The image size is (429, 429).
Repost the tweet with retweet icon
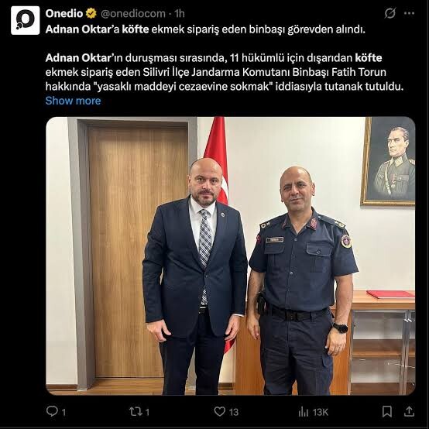pyautogui.click(x=139, y=411)
